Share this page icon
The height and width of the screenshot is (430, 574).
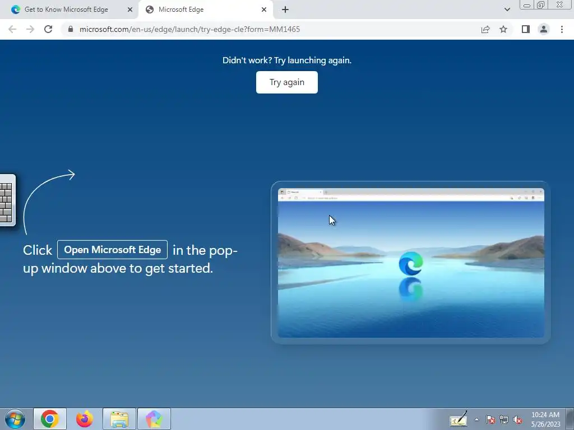pos(485,29)
